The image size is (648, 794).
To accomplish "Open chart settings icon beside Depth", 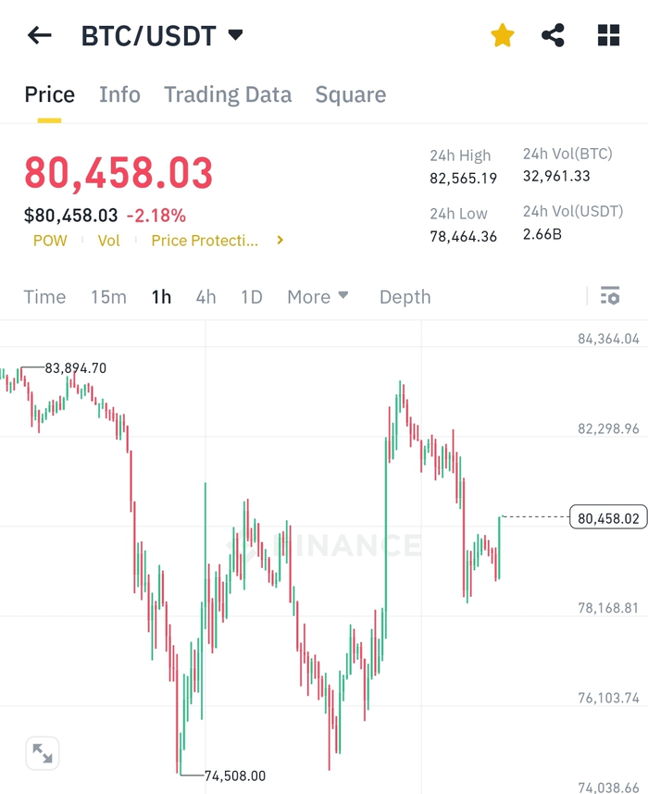I will point(610,296).
